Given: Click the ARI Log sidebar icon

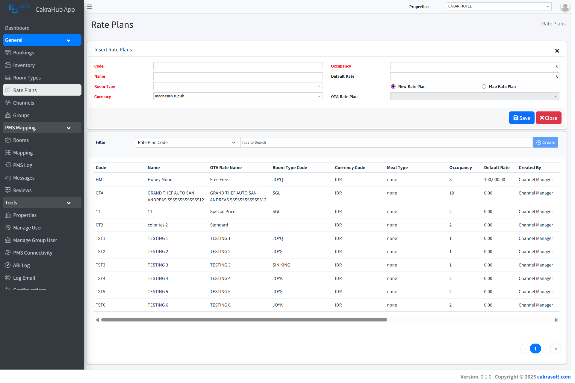Looking at the screenshot, I should click(8, 265).
